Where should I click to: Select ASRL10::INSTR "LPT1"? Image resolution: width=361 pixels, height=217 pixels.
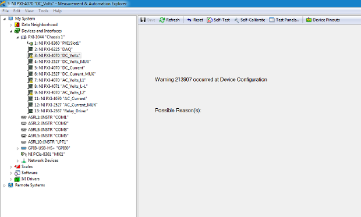pyautogui.click(x=48, y=142)
